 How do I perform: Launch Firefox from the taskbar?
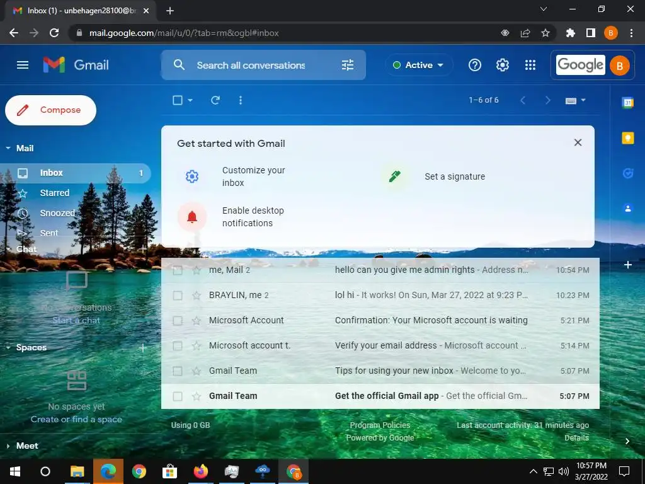[x=201, y=471]
